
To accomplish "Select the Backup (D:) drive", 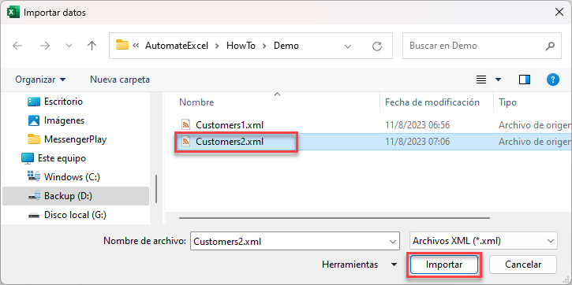I will [76, 196].
